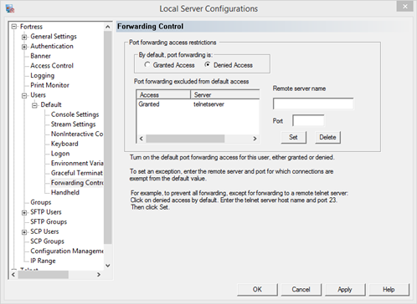The width and height of the screenshot is (417, 304).
Task: Select the Granted telnetserver list row
Action: (198, 104)
